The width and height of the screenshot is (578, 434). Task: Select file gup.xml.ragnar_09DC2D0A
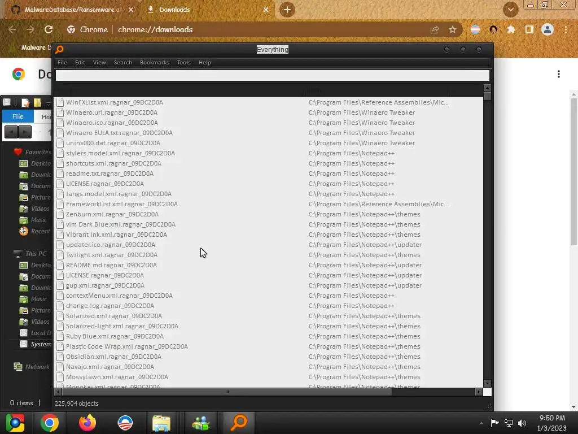[x=105, y=285]
